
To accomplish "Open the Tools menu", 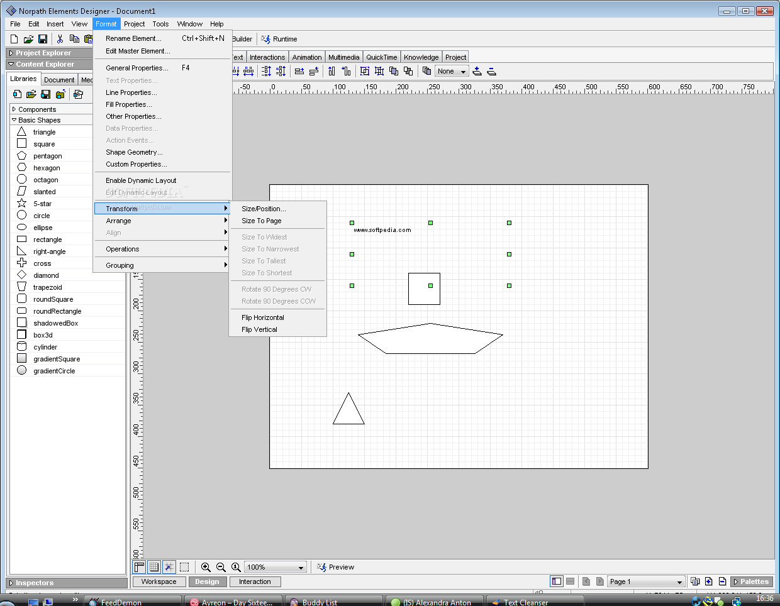I will coord(160,24).
